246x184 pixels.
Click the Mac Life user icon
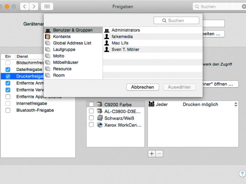(x=107, y=43)
